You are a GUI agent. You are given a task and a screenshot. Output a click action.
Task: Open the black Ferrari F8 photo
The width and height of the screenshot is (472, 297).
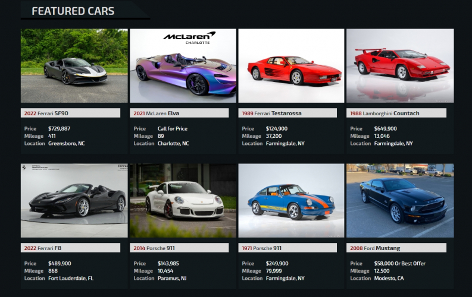pyautogui.click(x=74, y=201)
